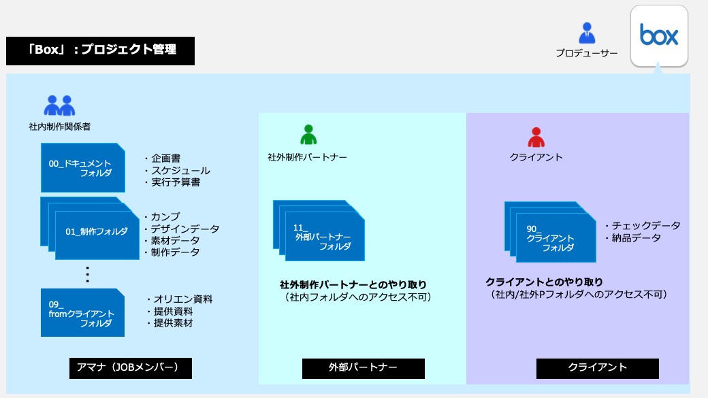
Task: Click the (社内/社外Pフォルダへのアクセス不可) note
Action: click(579, 294)
